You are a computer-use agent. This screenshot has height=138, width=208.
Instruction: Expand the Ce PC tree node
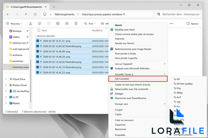tap(6, 97)
